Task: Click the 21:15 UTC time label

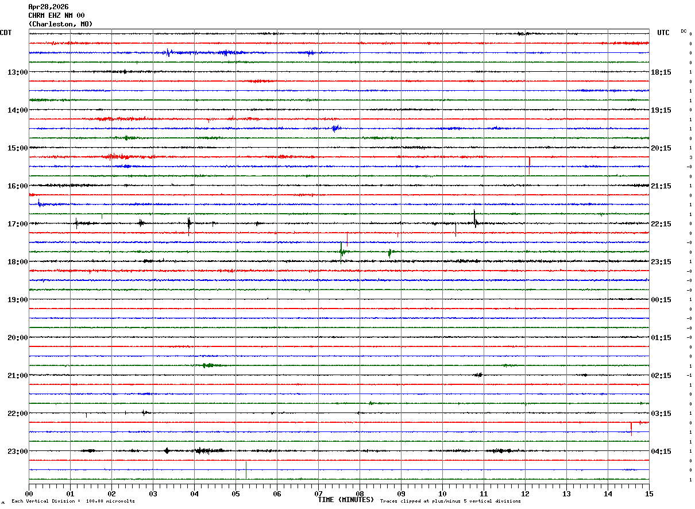Action: pos(661,186)
